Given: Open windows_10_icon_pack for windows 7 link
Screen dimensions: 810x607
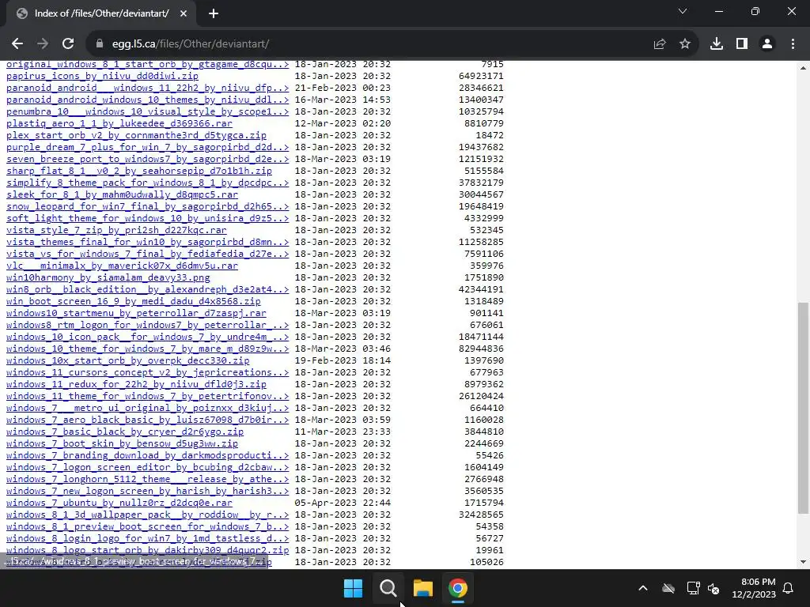Looking at the screenshot, I should coord(147,337).
